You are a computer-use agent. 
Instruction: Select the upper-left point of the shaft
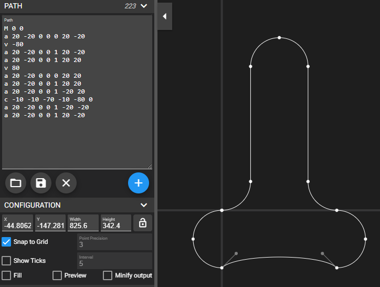[x=250, y=66]
